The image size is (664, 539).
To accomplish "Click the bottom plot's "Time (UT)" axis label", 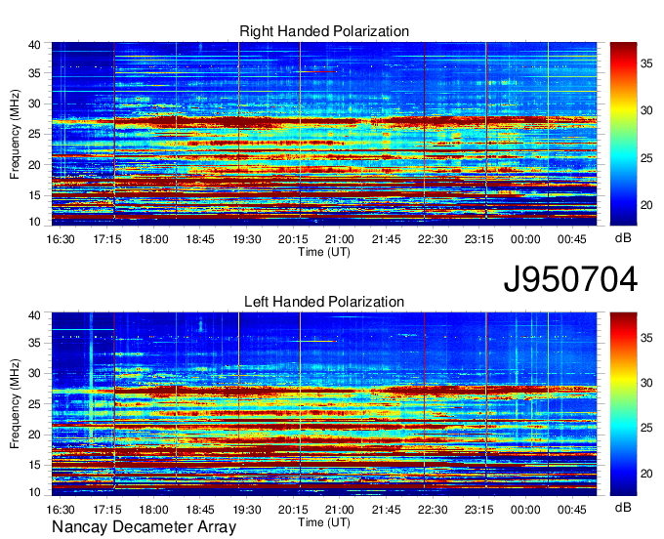I will point(324,522).
